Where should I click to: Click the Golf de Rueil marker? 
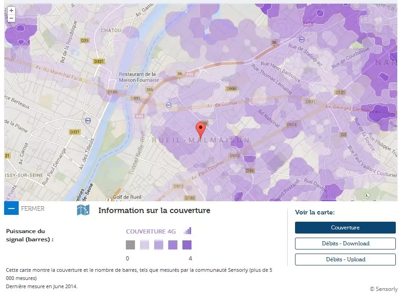(109, 198)
